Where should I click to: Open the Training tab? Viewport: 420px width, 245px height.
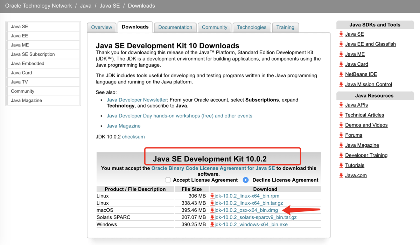(x=285, y=27)
